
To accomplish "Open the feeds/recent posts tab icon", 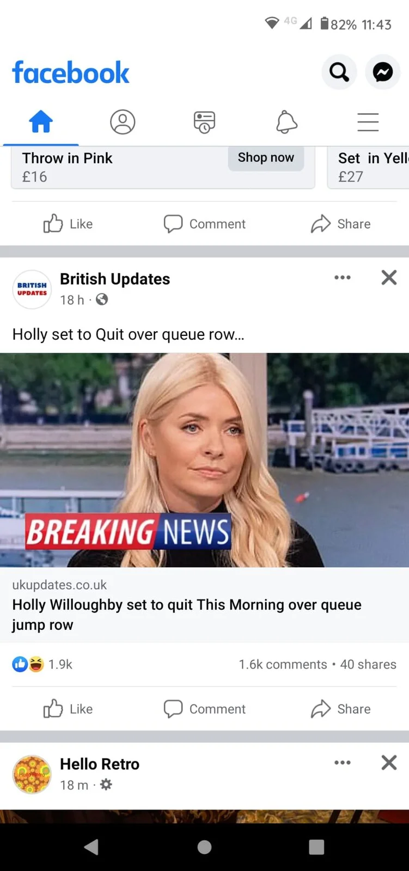I will tap(204, 122).
